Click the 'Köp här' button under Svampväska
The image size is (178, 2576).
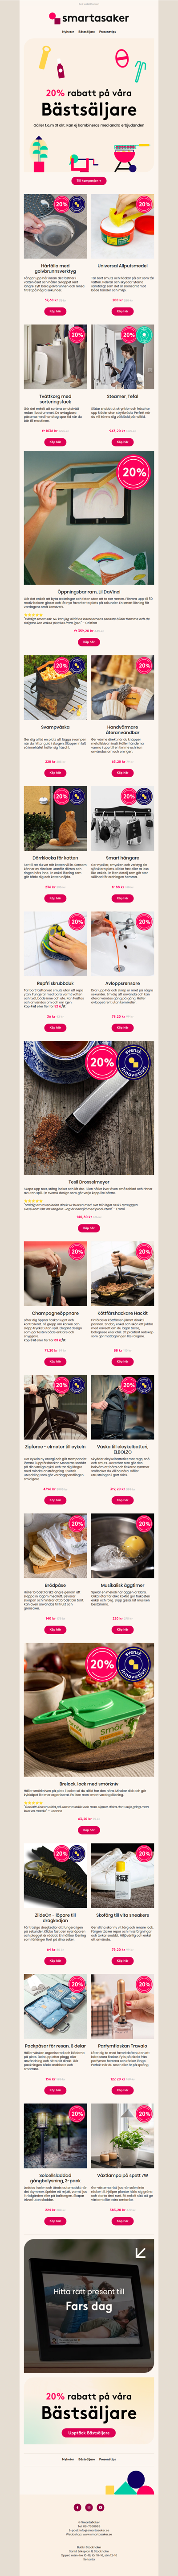(x=56, y=773)
